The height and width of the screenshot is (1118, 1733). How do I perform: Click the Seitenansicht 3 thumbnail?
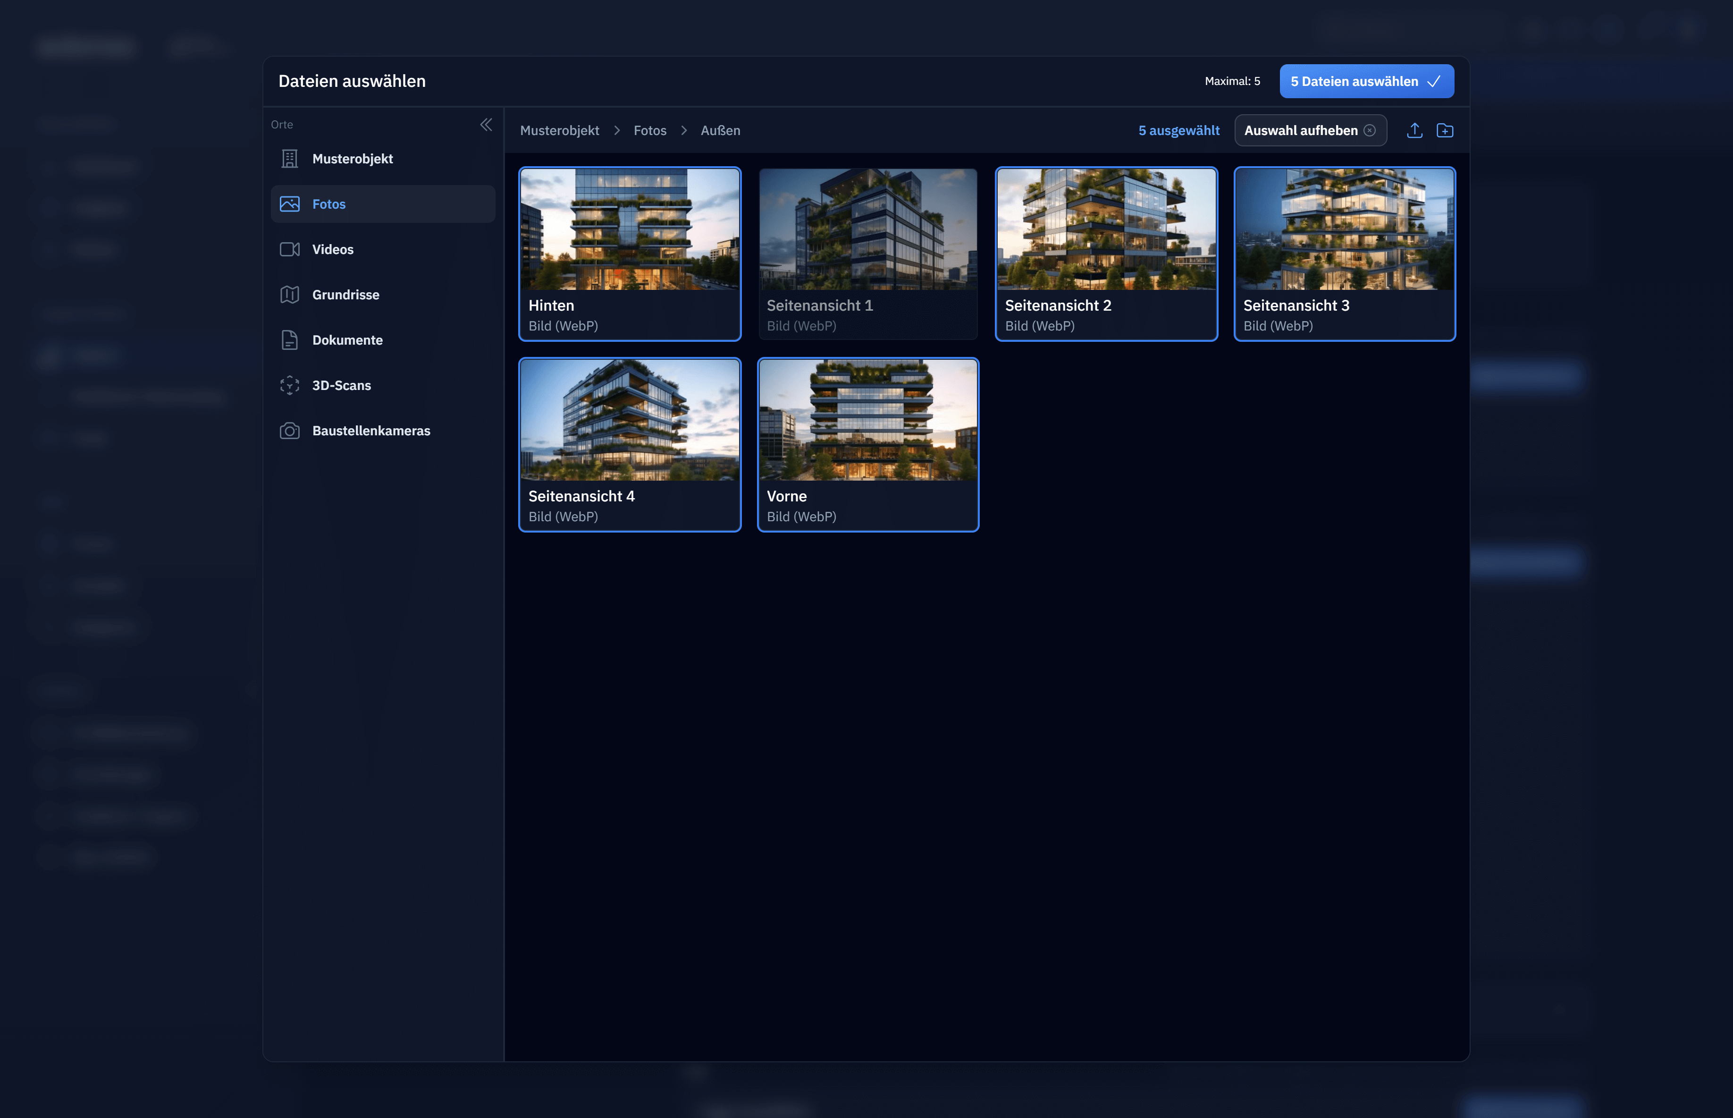1344,230
